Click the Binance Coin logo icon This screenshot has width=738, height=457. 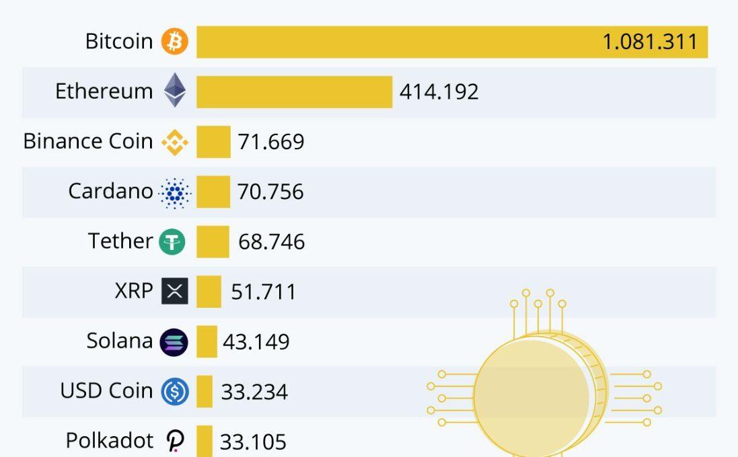[175, 142]
